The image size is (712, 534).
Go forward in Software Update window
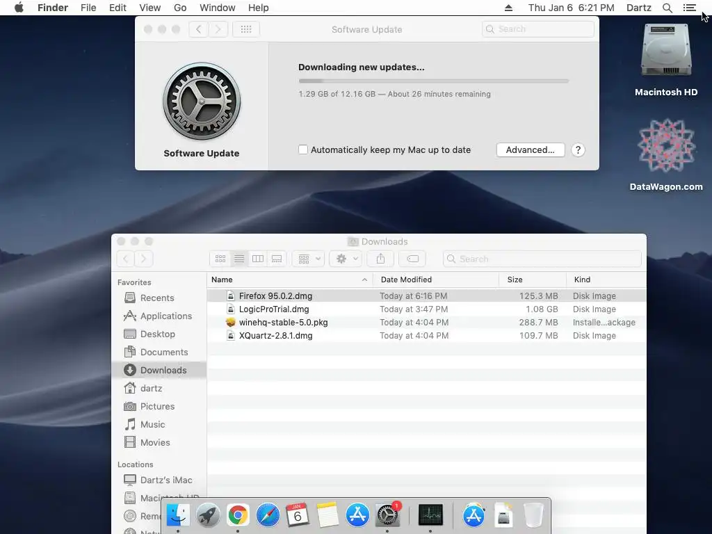tap(218, 29)
